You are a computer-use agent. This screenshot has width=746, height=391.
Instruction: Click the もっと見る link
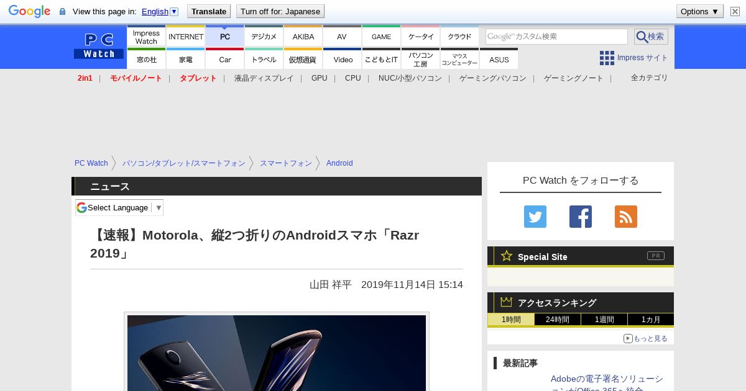(646, 338)
